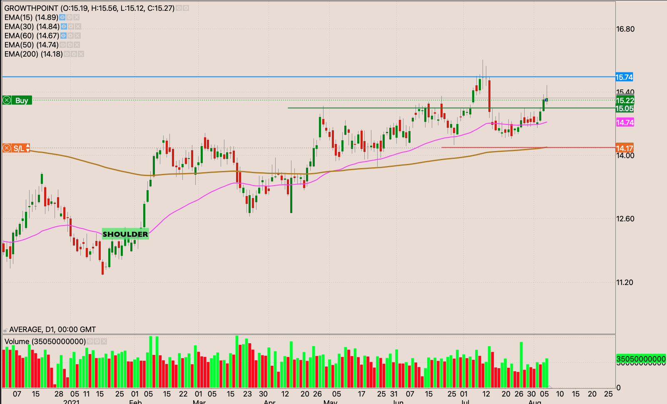Click the chart lock icon beside AVERAGE
The height and width of the screenshot is (404, 667).
(x=5, y=330)
